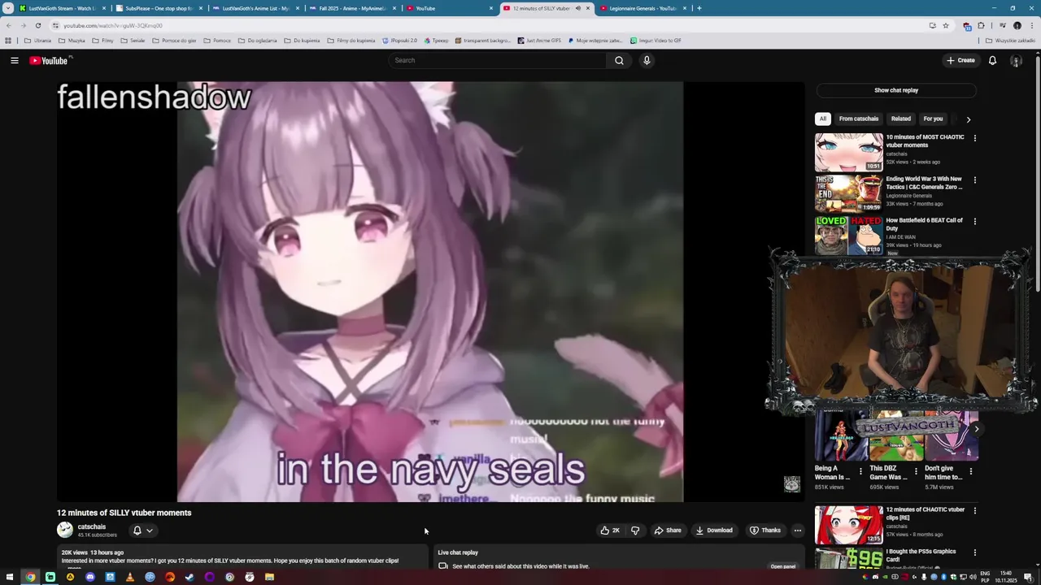Go back in browser history
Screen dimensions: 1041x585
[x=8, y=25]
